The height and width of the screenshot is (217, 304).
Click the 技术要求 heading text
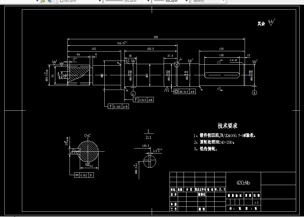point(227,126)
